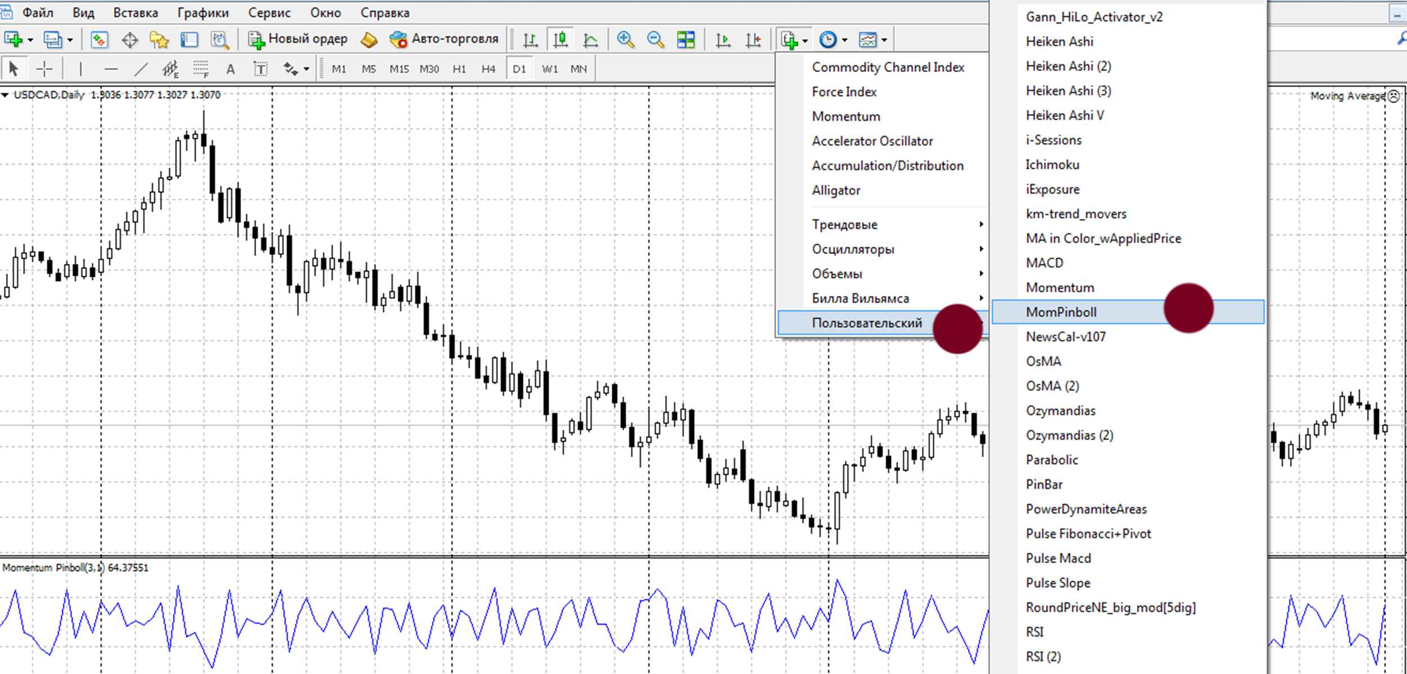Choose Accelerator Oscillator from indicator list
The height and width of the screenshot is (674, 1407).
click(x=882, y=141)
